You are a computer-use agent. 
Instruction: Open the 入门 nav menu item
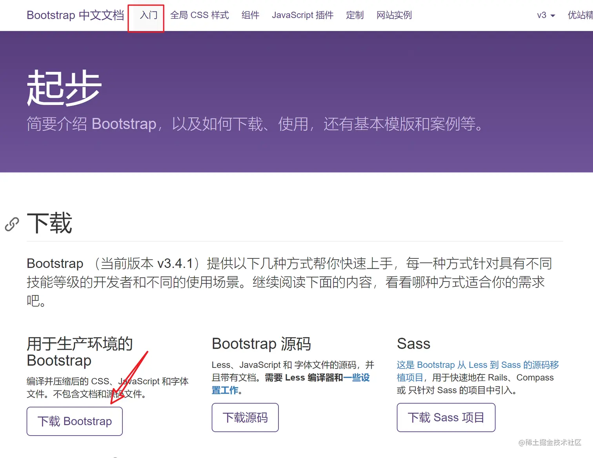tap(149, 15)
